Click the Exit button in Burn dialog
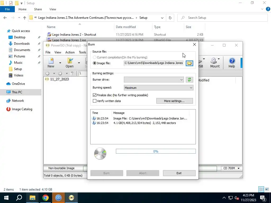This screenshot has width=271, height=203. coord(179,173)
